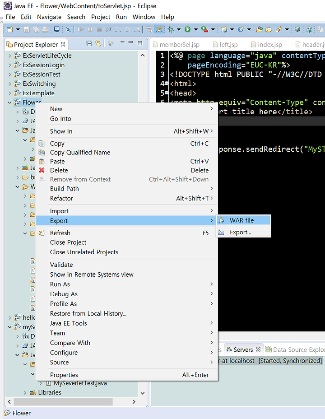Image resolution: width=325 pixels, height=419 pixels.
Task: Click the Open Web Browser globe icon
Action: click(297, 29)
